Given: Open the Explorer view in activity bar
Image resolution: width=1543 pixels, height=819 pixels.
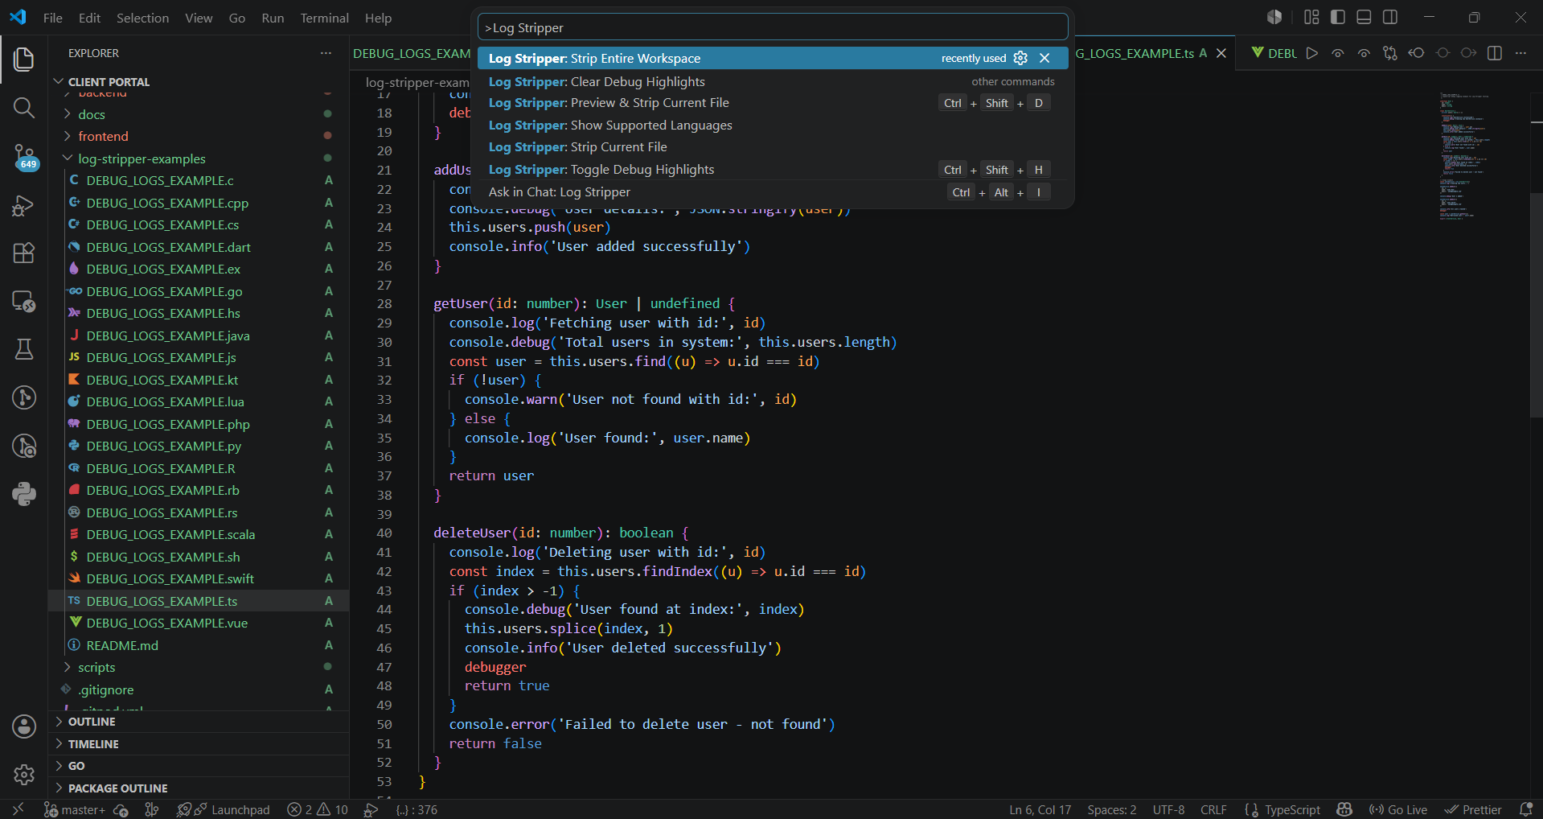Looking at the screenshot, I should tap(24, 59).
